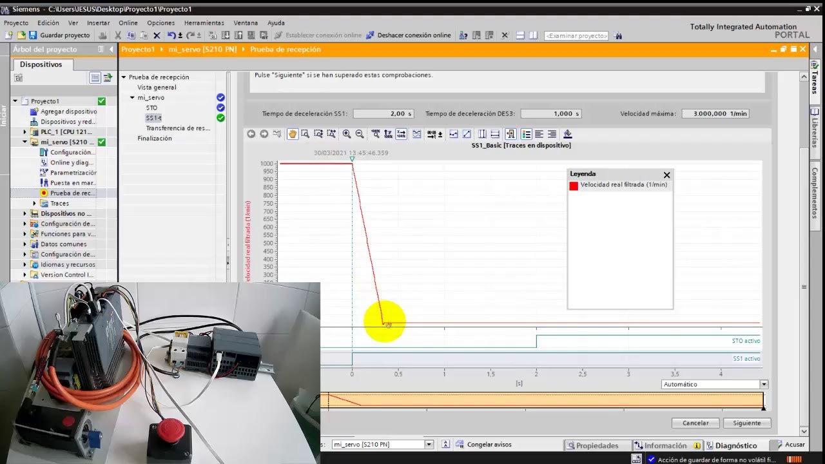Toggle the chart legend display icon
The height and width of the screenshot is (464, 825).
[x=527, y=134]
